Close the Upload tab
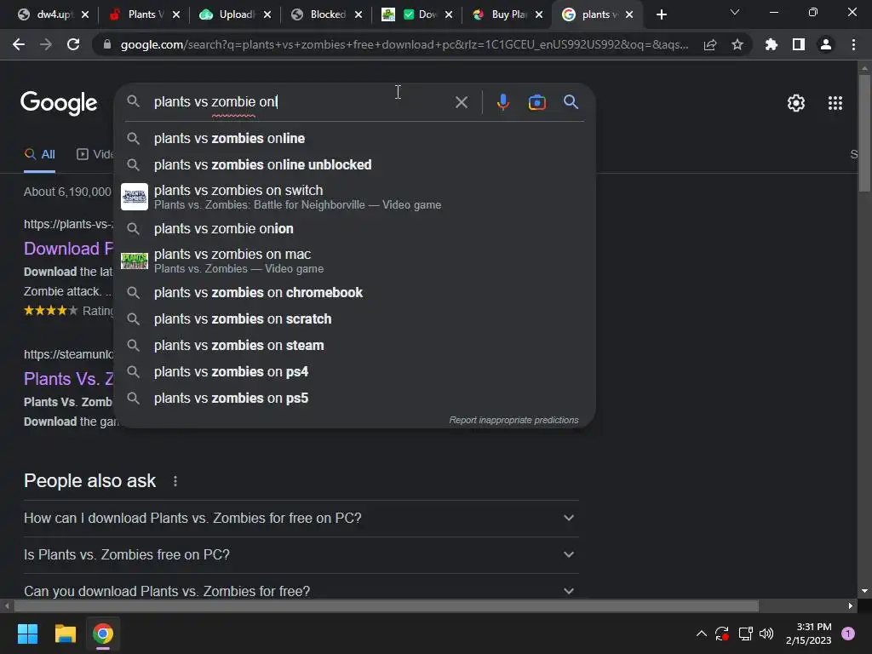The height and width of the screenshot is (654, 872). pos(267,14)
